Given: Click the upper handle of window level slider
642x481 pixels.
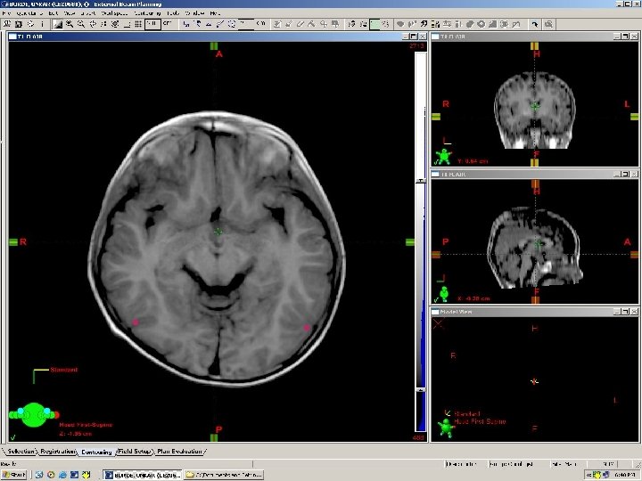Looking at the screenshot, I should pos(421,180).
